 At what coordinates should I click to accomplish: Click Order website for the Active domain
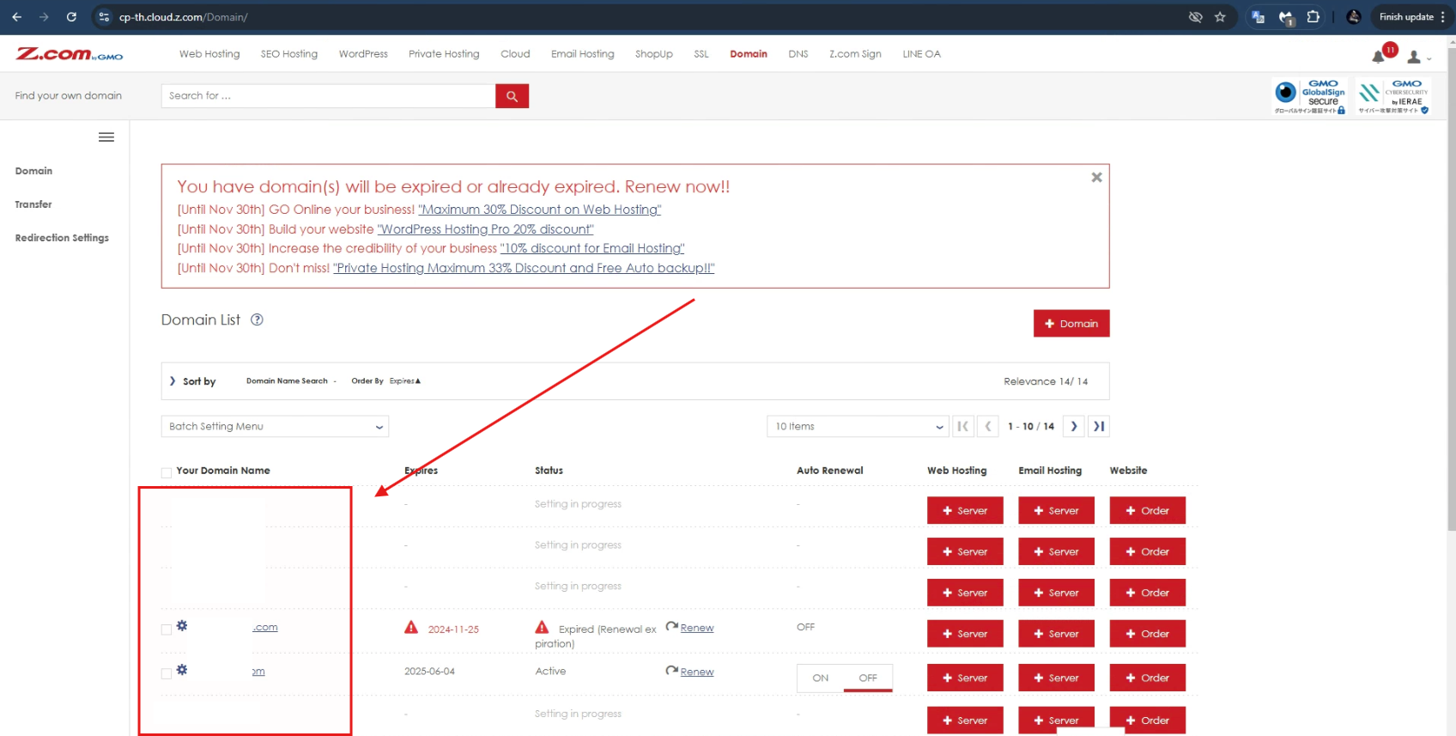pos(1148,678)
